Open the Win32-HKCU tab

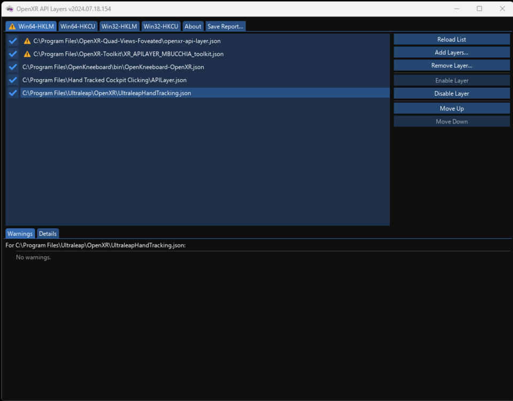(x=160, y=27)
